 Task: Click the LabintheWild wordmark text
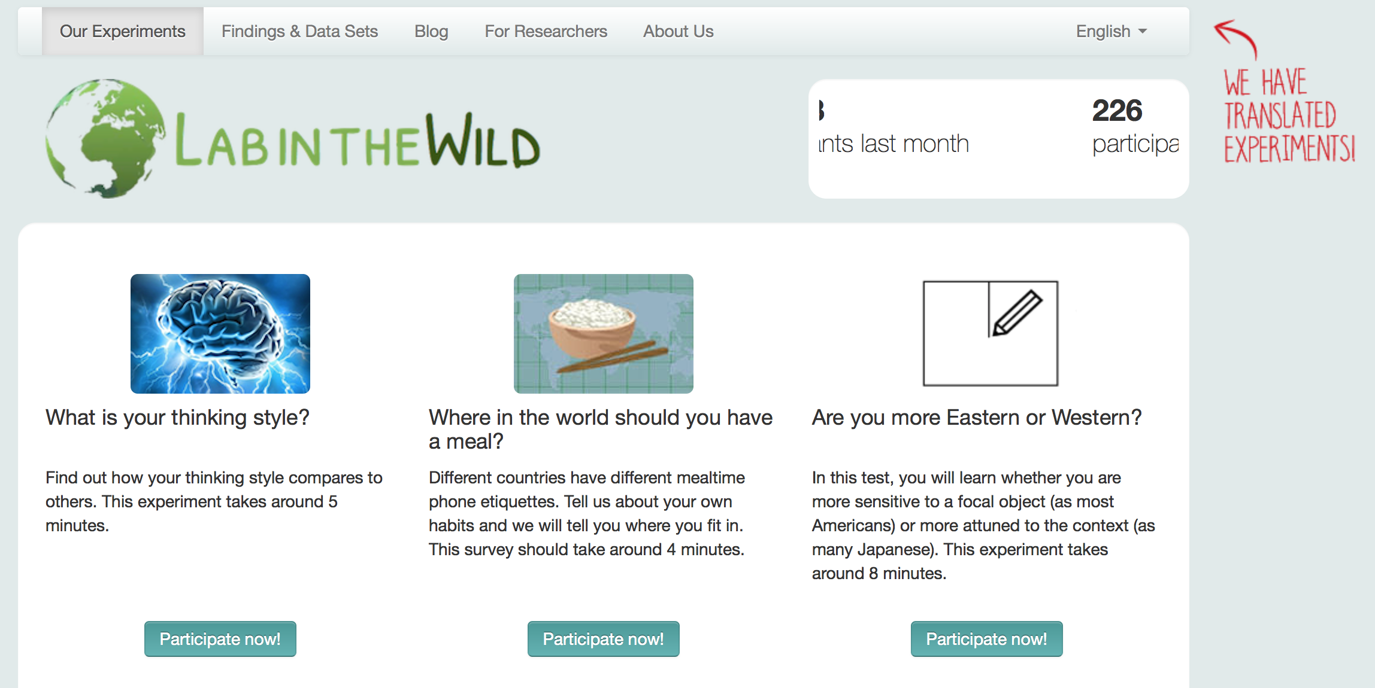[x=358, y=142]
